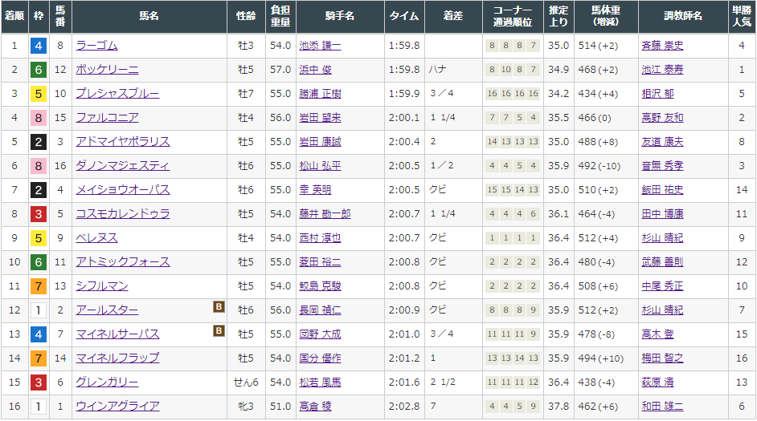The image size is (757, 421).
Task: Click trainer 池江 泰寿 link
Action: coord(662,70)
